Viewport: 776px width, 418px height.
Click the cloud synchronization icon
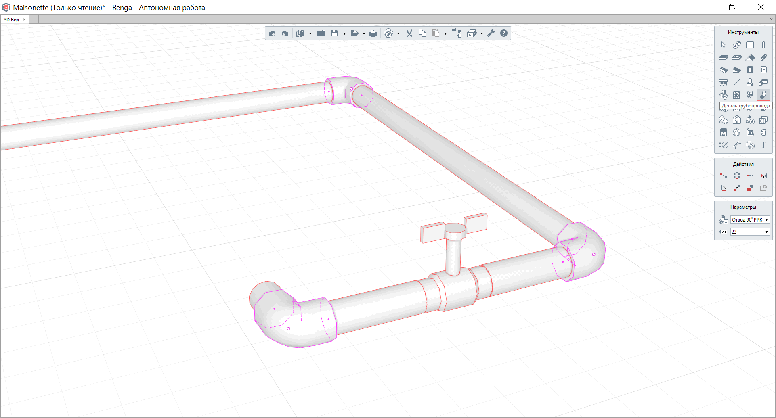[x=388, y=33]
